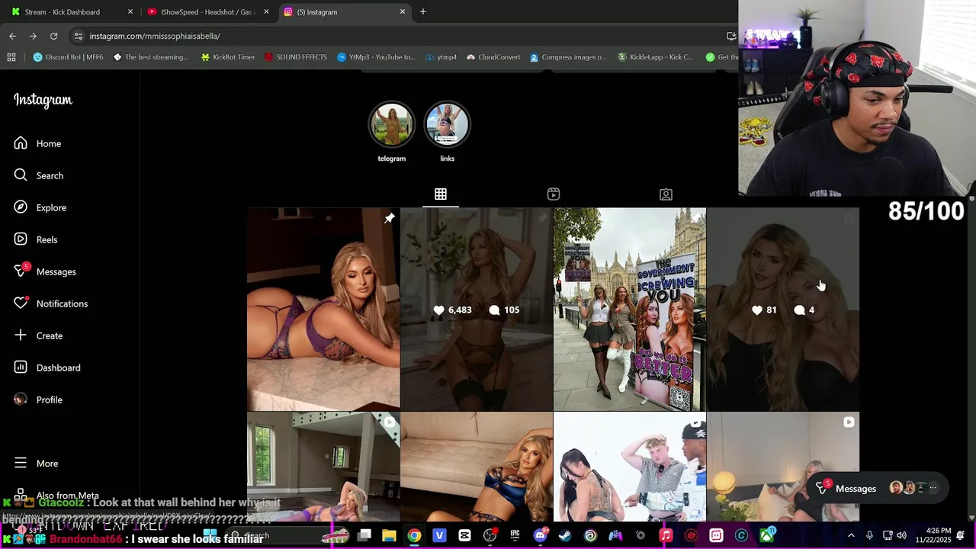The width and height of the screenshot is (976, 549).
Task: Open the YtMp3 bookmark
Action: [x=376, y=57]
